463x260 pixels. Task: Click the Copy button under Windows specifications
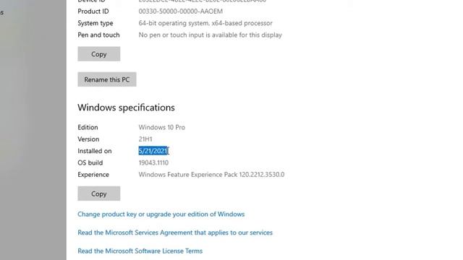pos(99,194)
